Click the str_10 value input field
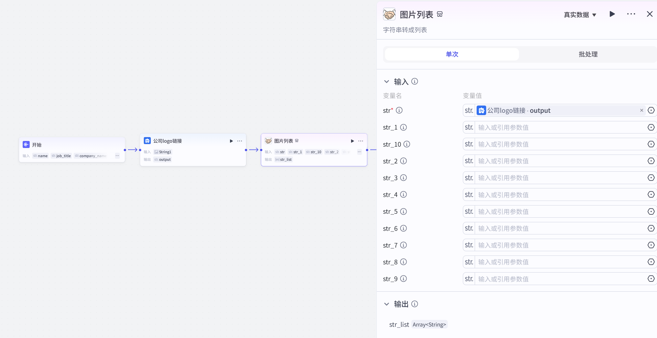Viewport: 657px width, 338px height. [560, 144]
